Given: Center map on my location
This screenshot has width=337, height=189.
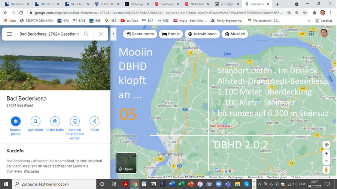Looking at the screenshot, I should point(327,145).
